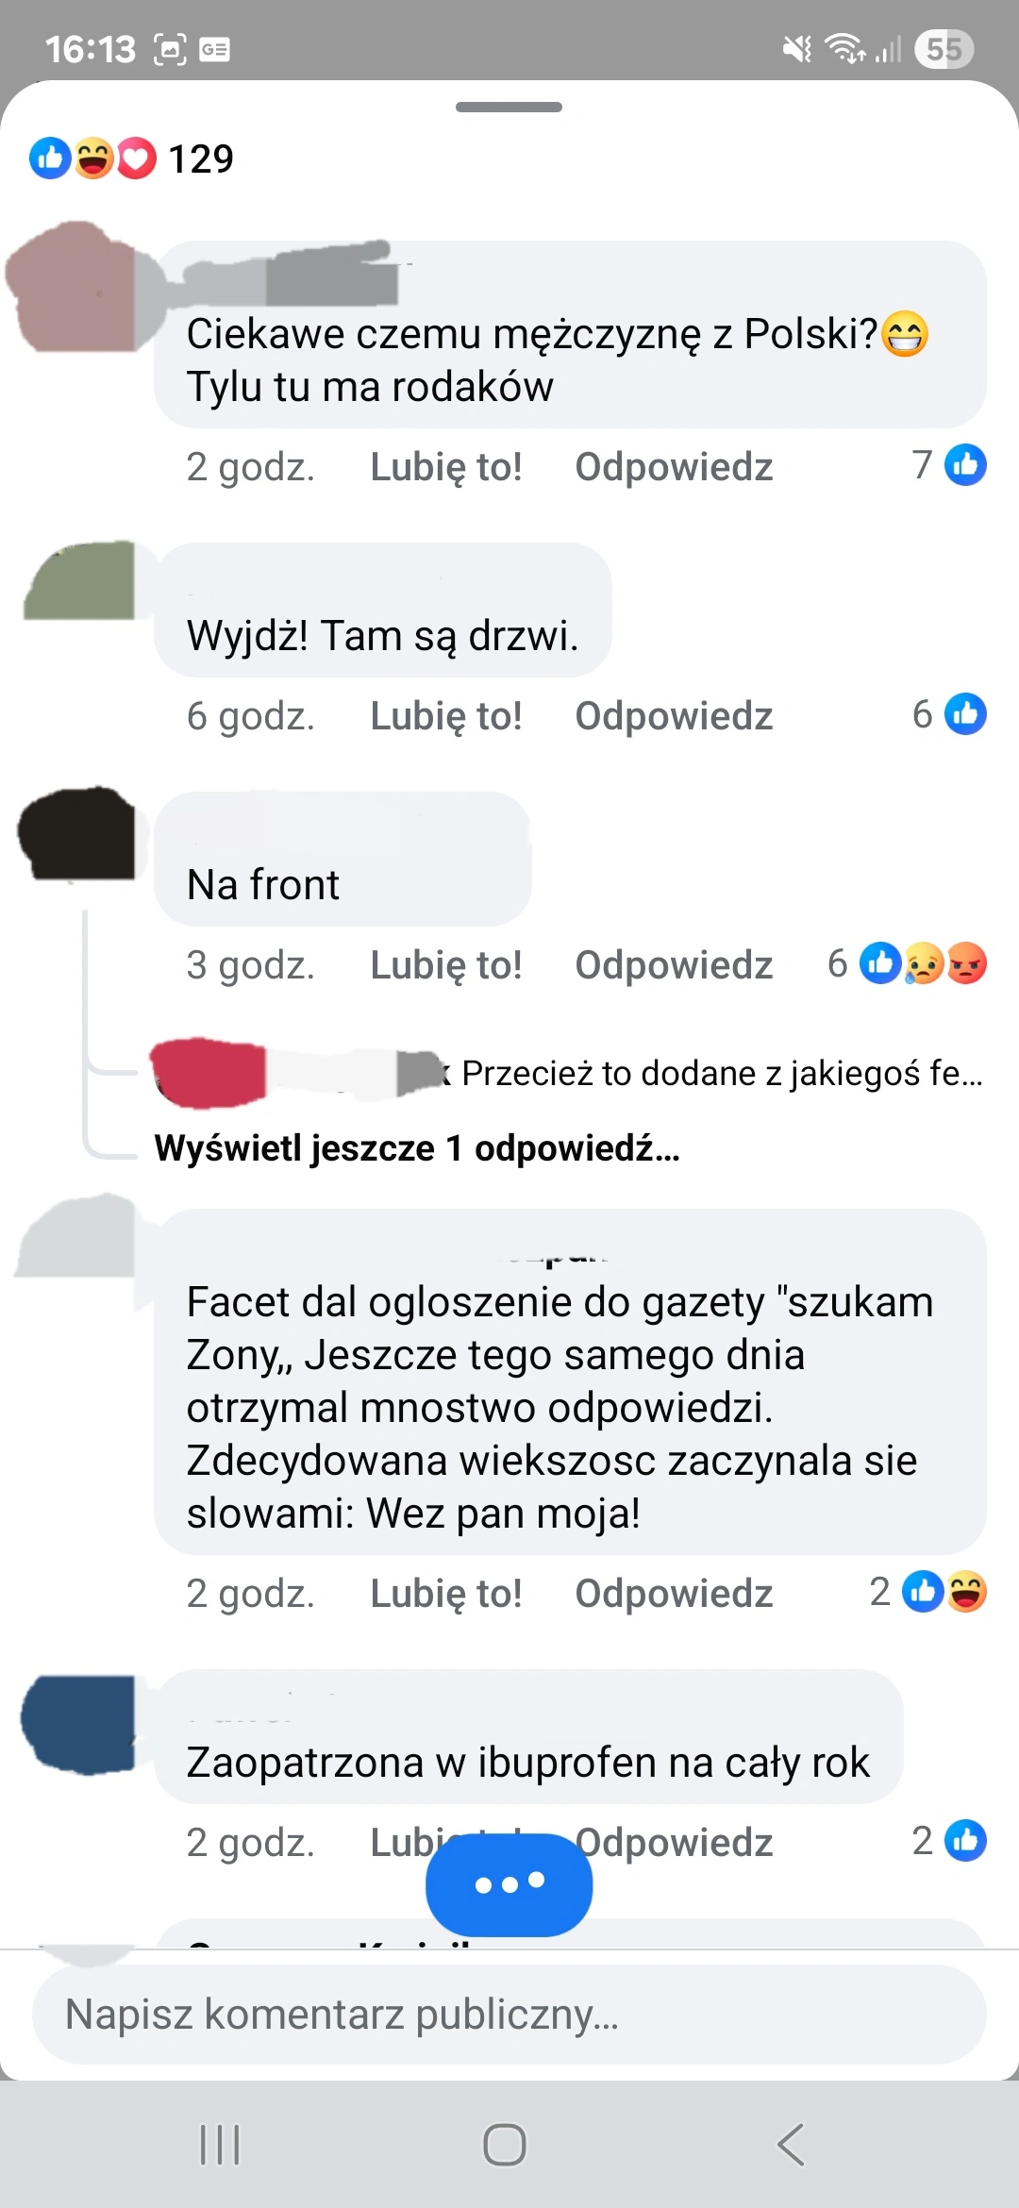Focus the 'Napisz komentarz publiczny...' field

pos(509,2015)
